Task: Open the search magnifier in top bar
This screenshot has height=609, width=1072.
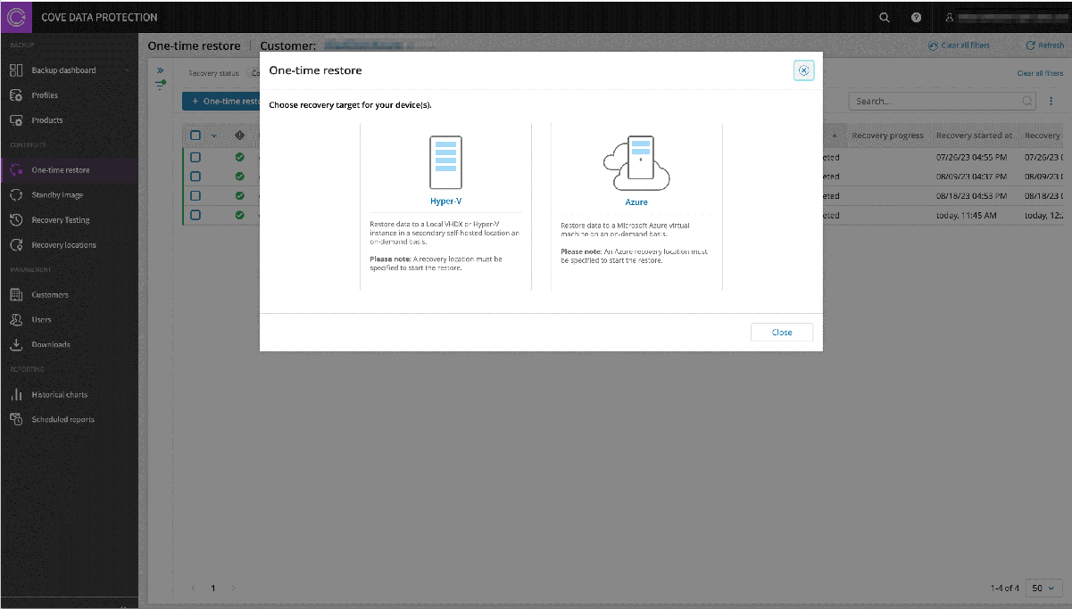Action: pos(885,17)
